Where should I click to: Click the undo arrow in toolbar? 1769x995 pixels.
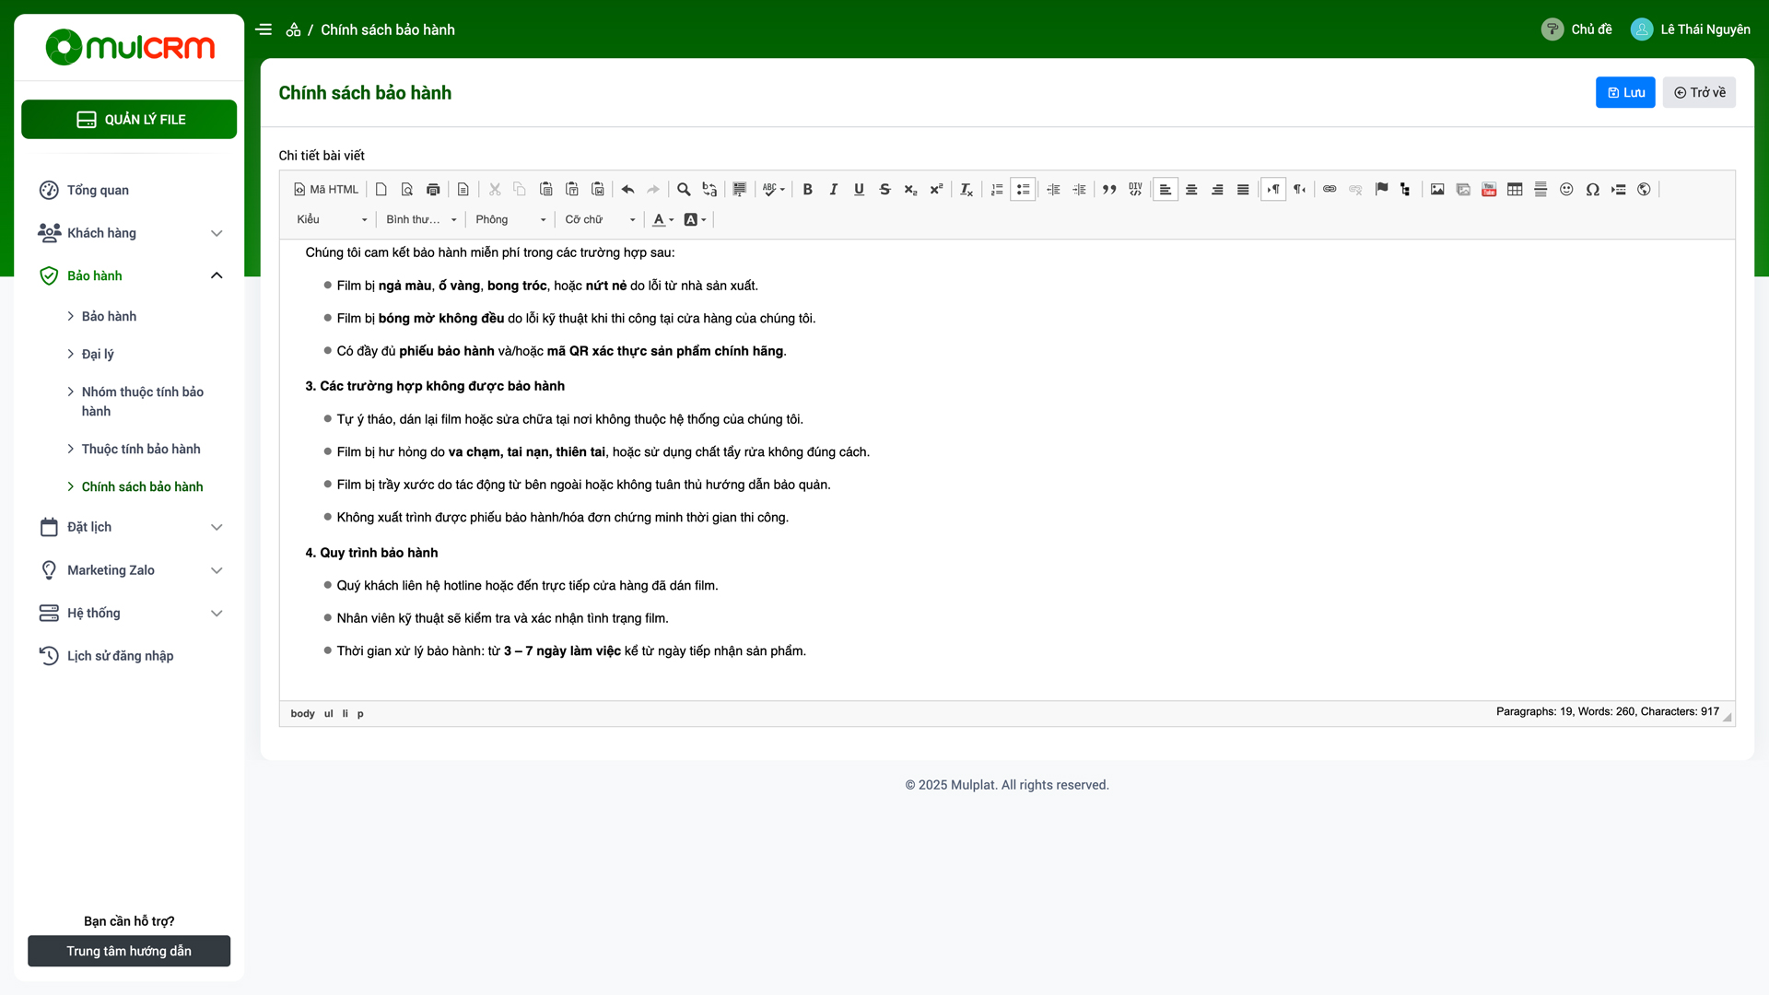[x=627, y=190]
